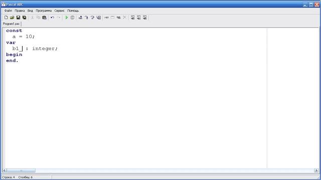Save the current program with the floppy icon
Image resolution: width=321 pixels, height=180 pixels.
[x=18, y=17]
